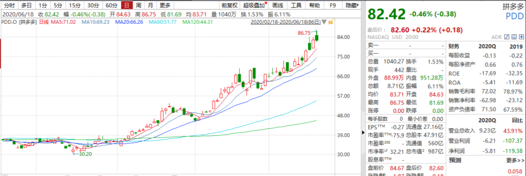The width and height of the screenshot is (526, 176).
Task: Select the 日 daily K-line tab
Action: pos(126,5)
